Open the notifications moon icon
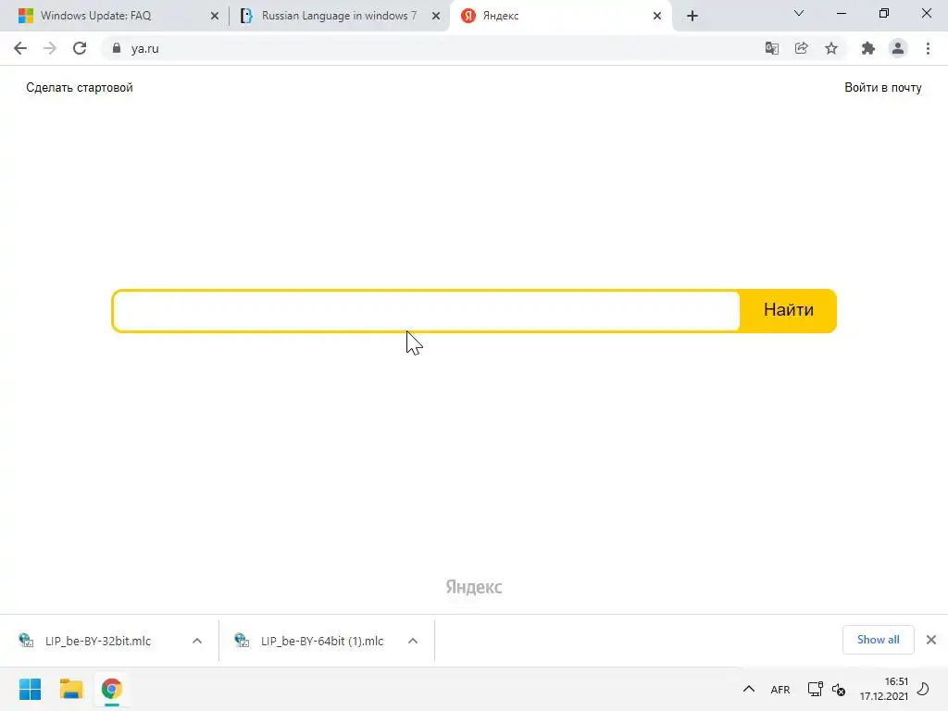Image resolution: width=948 pixels, height=711 pixels. coord(923,689)
